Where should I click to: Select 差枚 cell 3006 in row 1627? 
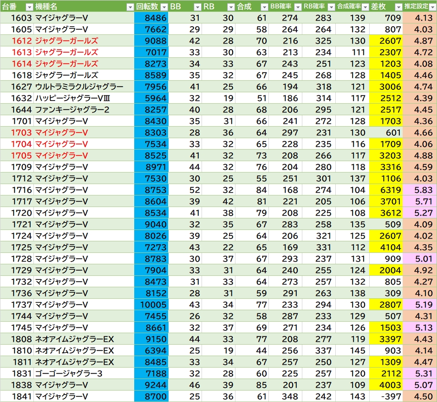click(386, 87)
